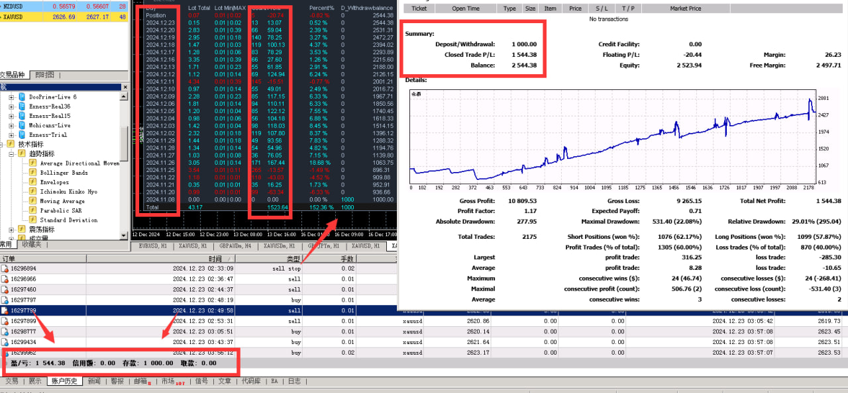Viewport: 848px width, 393px height.
Task: Click the icon of order 16296894
Action: pyautogui.click(x=5, y=269)
